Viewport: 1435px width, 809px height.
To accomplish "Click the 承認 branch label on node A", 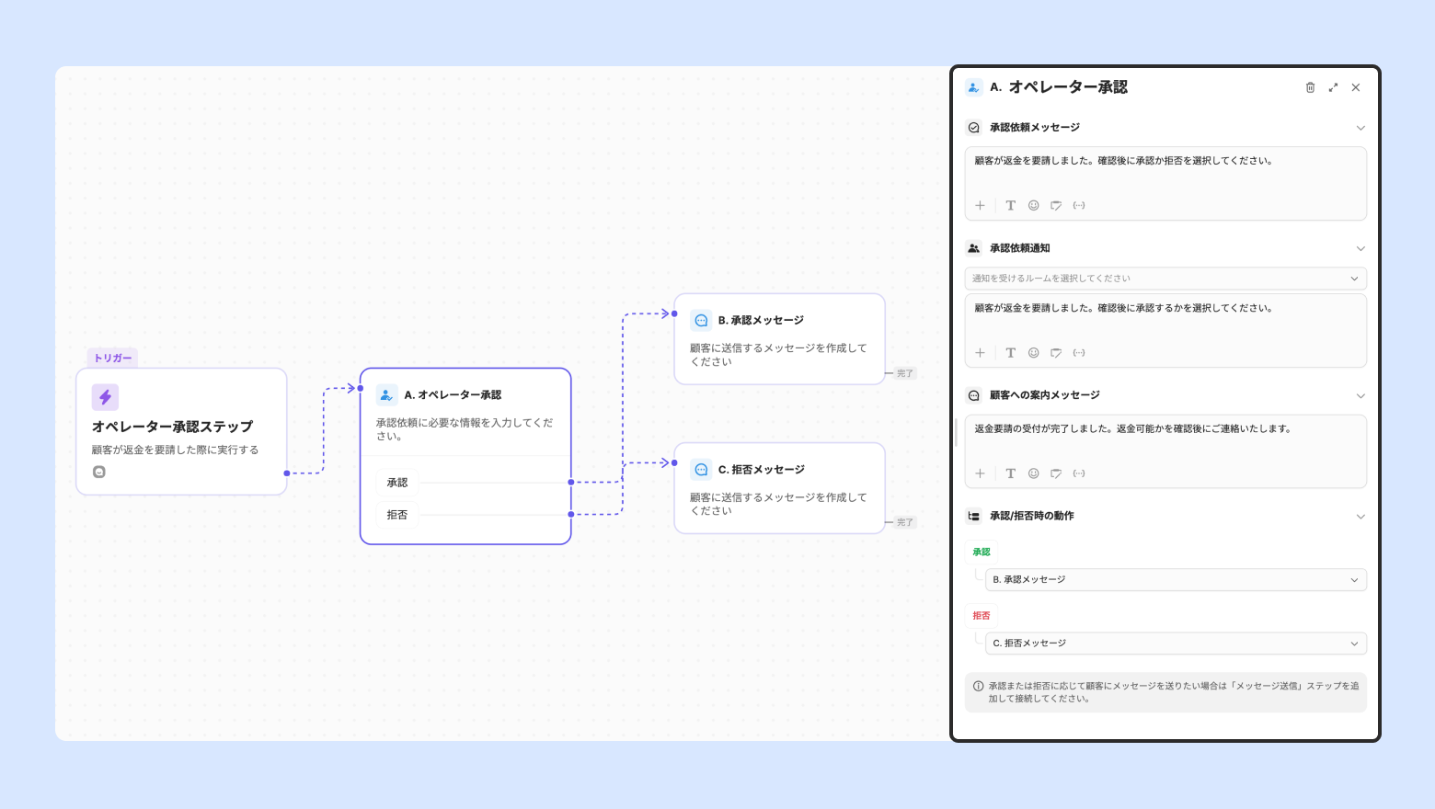I will pyautogui.click(x=397, y=483).
